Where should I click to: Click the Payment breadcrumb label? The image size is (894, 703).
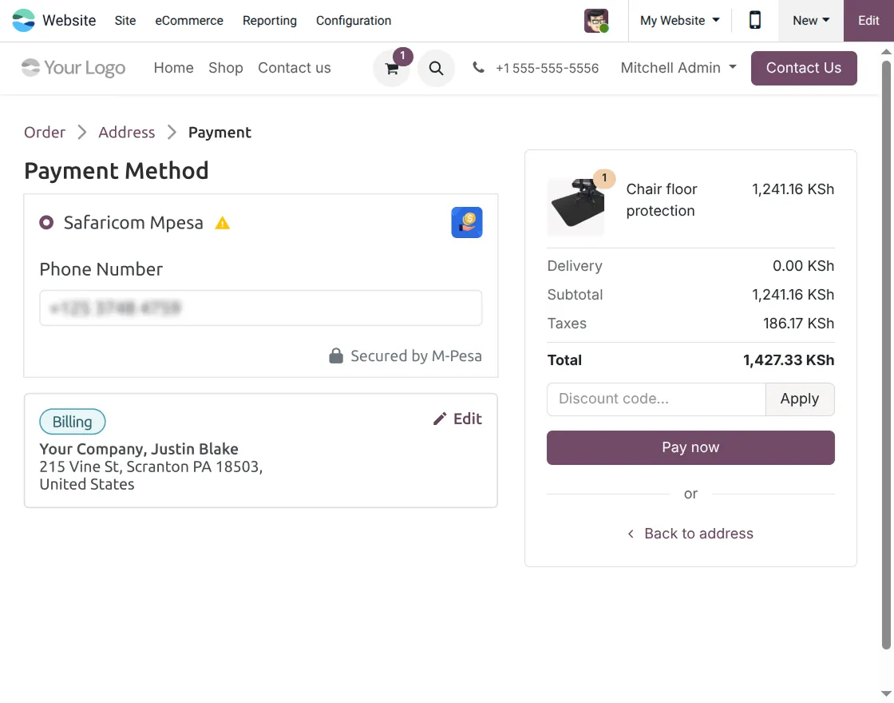click(x=220, y=133)
